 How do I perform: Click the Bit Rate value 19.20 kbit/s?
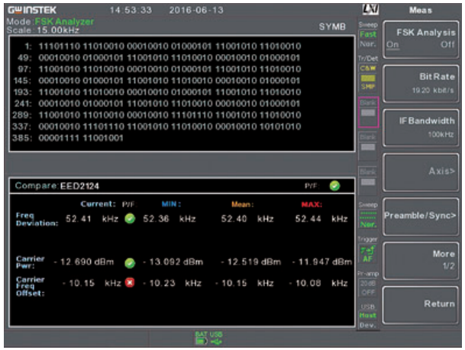433,90
